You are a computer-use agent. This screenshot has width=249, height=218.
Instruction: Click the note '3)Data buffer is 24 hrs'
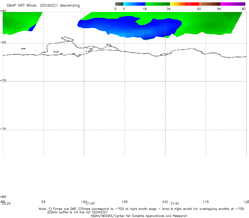(x=77, y=212)
